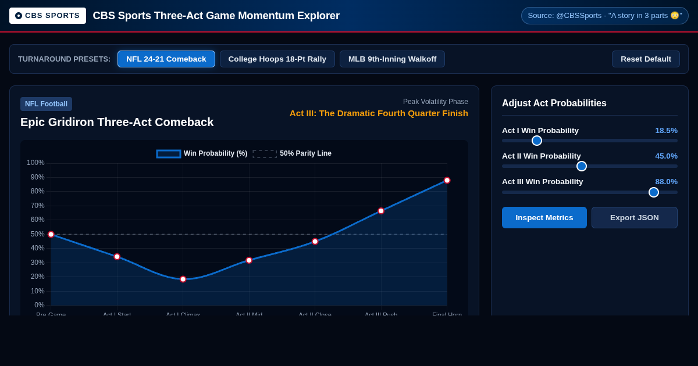
Task: Click the 50% y-axis label
Action: [37, 234]
